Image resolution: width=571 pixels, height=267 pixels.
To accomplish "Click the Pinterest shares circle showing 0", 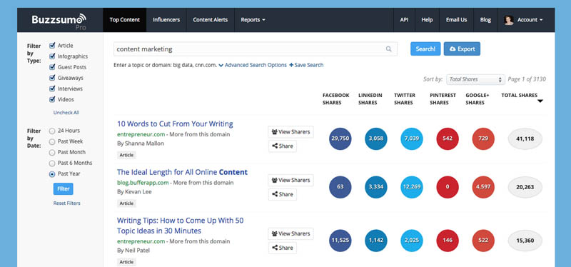I will point(448,187).
